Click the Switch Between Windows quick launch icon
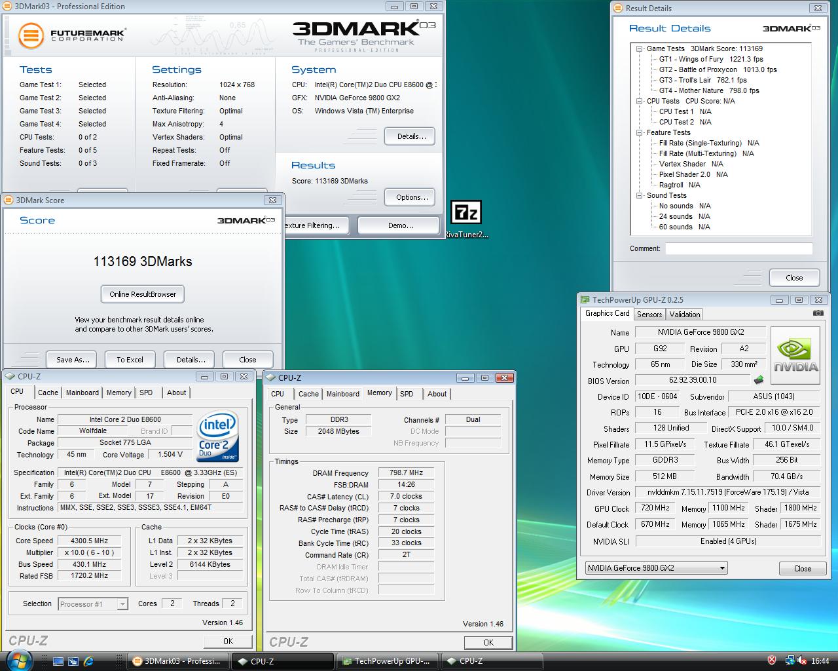Viewport: 838px width, 671px height. click(73, 661)
